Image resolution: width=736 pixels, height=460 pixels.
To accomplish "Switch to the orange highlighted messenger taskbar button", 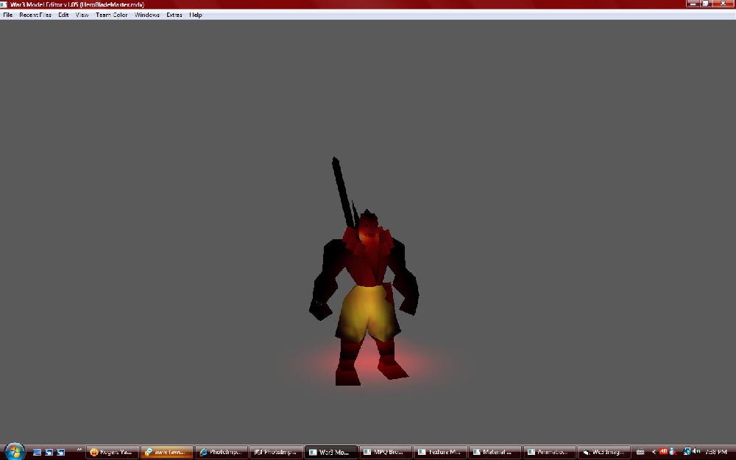I will [x=167, y=453].
